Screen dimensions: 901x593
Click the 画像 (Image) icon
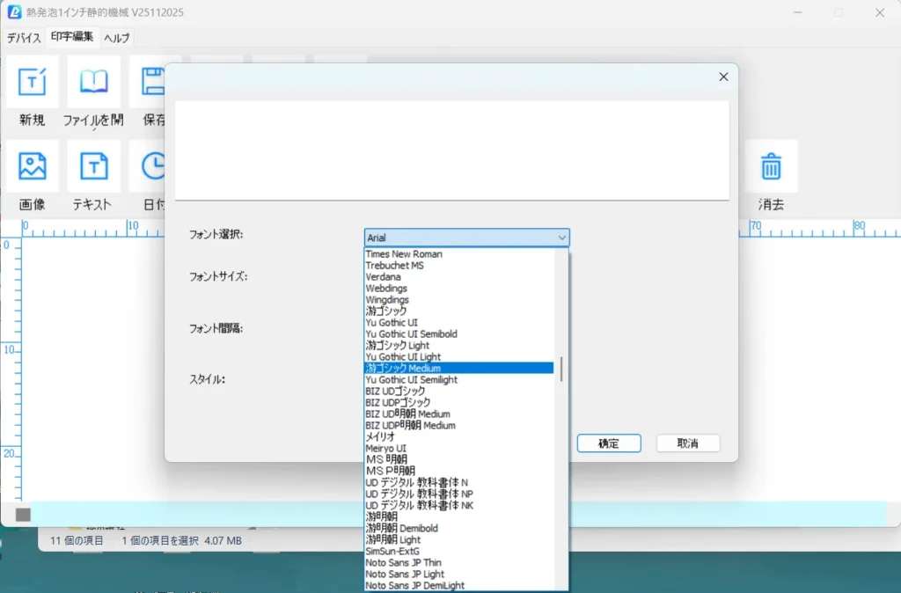click(33, 166)
